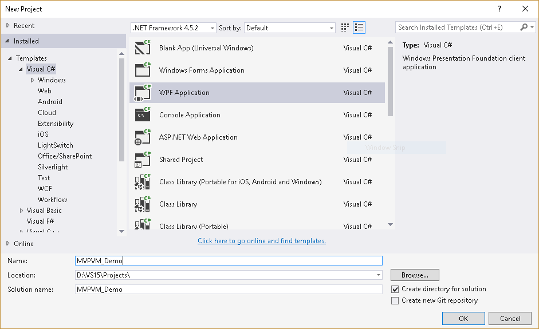Select the ASP.NET Web Application row

(x=257, y=137)
